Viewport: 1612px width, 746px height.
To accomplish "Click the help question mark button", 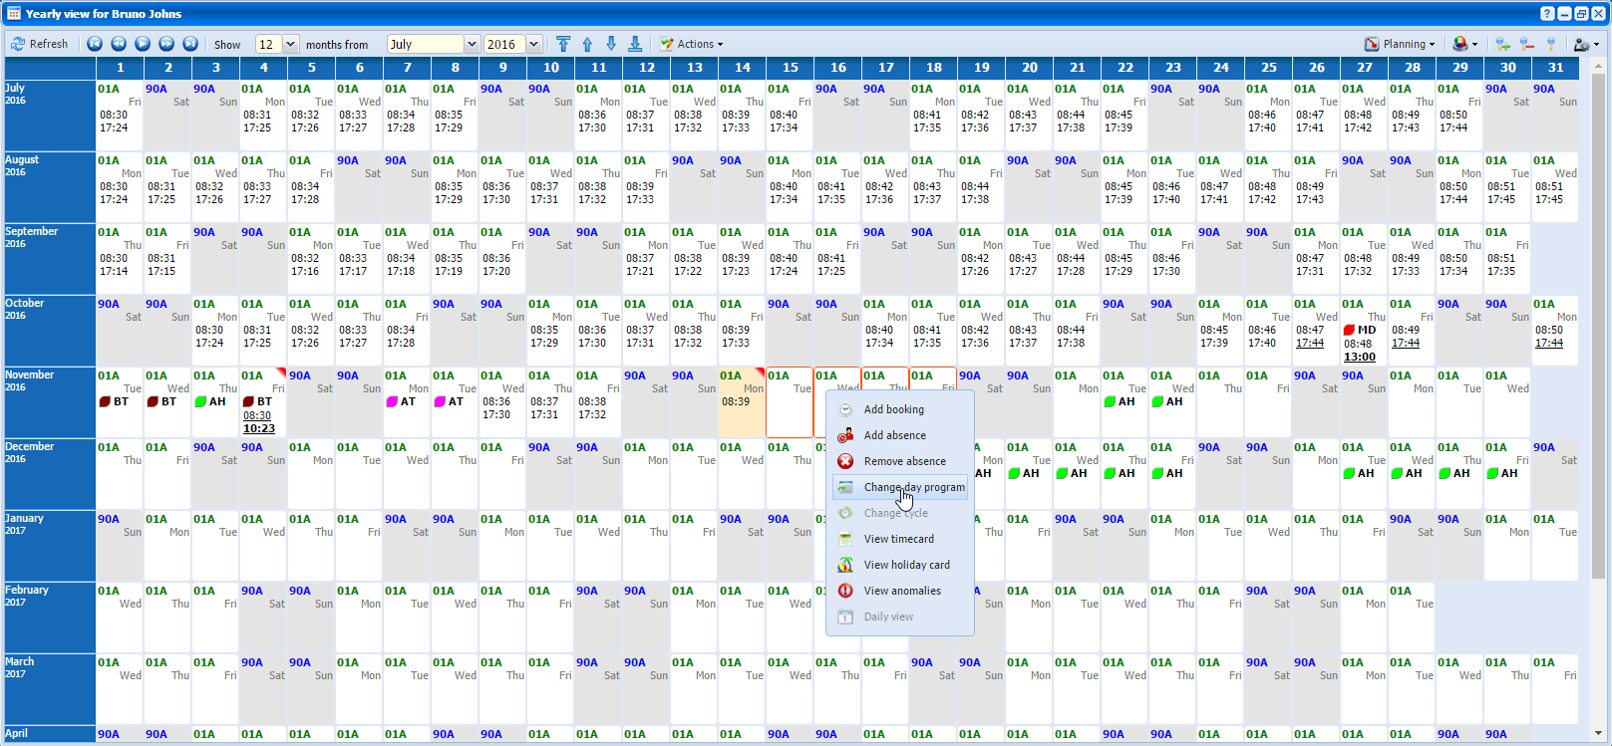I will coord(1547,14).
